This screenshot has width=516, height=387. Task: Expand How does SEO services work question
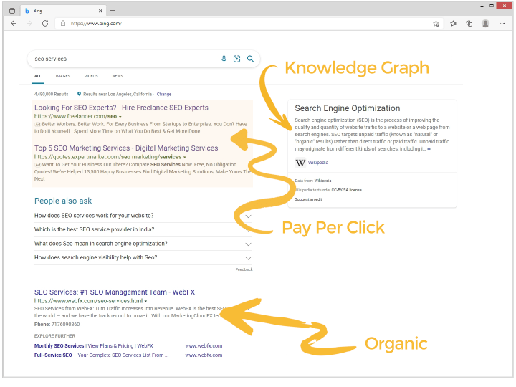pos(143,216)
